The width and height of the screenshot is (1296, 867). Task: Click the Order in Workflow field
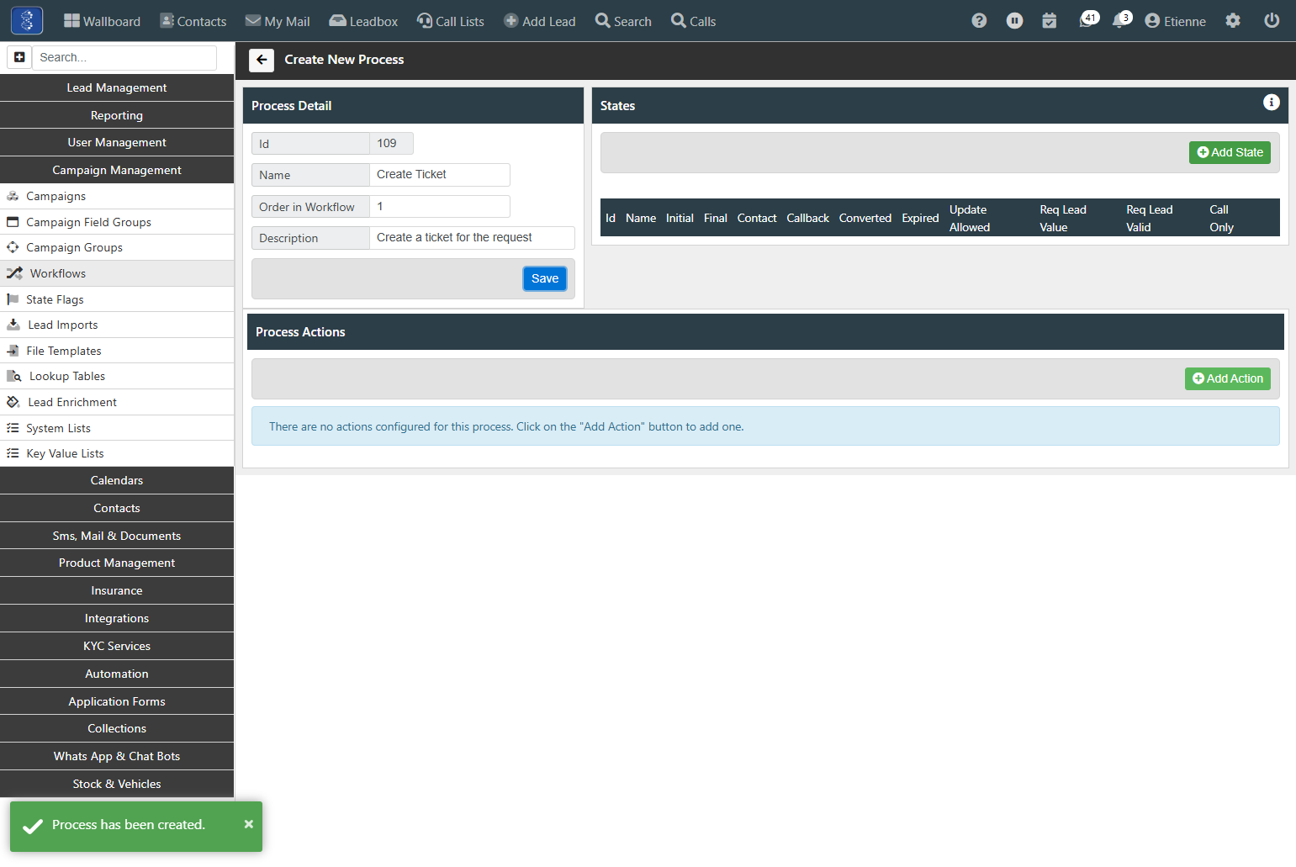pos(440,206)
